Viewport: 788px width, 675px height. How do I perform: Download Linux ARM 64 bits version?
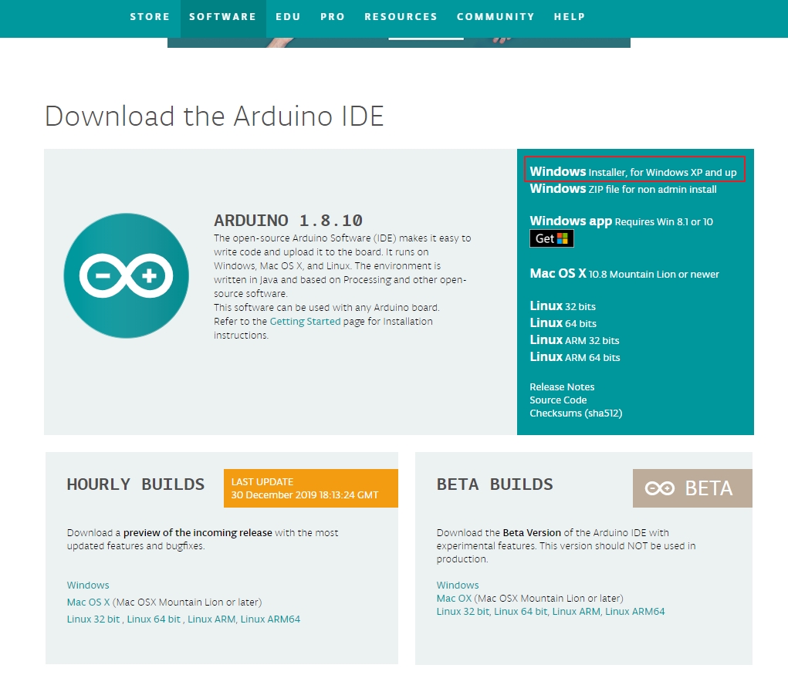[x=575, y=357]
